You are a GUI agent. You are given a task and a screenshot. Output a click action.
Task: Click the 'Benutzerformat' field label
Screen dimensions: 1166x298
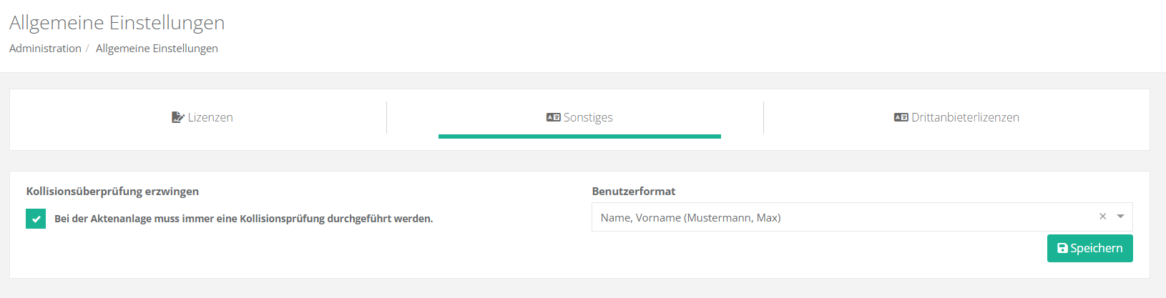pyautogui.click(x=633, y=192)
